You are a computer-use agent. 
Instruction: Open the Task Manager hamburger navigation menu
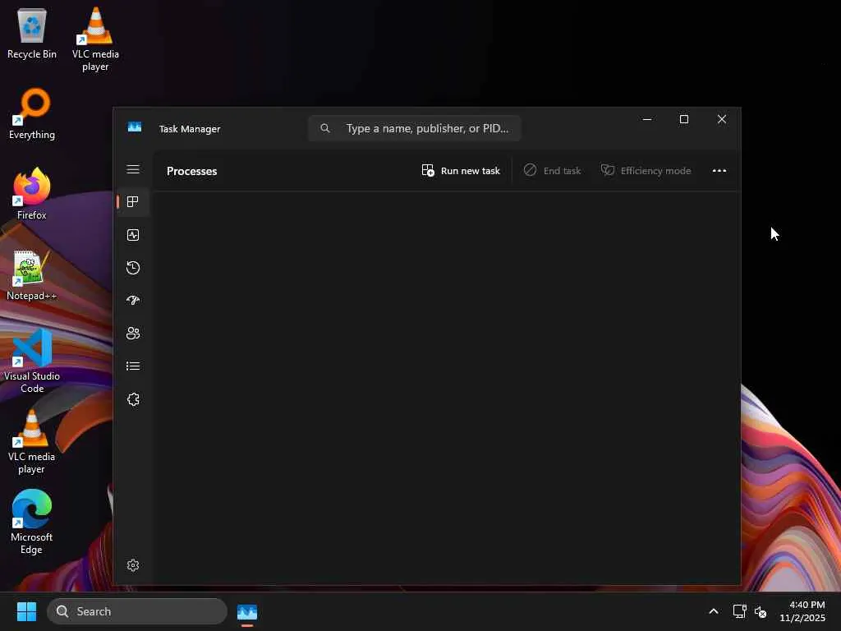pyautogui.click(x=133, y=169)
